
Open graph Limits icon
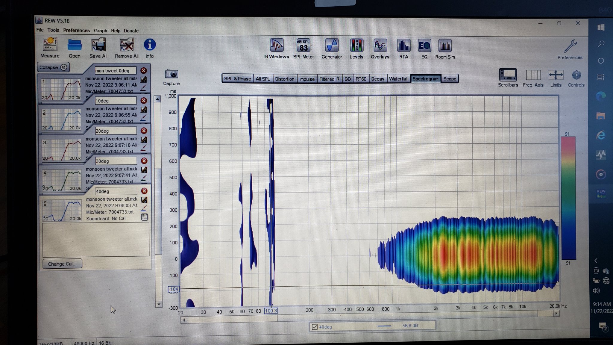coord(556,75)
